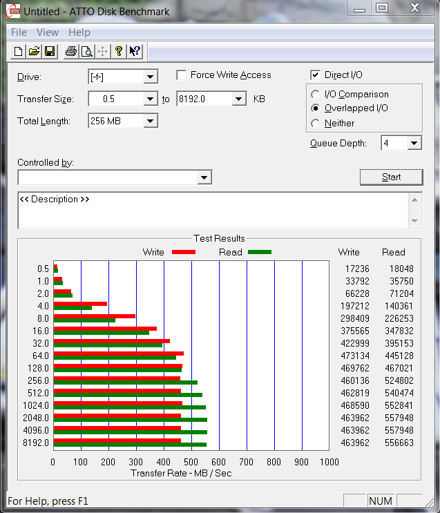The width and height of the screenshot is (440, 513).
Task: Open the Drive selection dropdown
Action: click(151, 77)
